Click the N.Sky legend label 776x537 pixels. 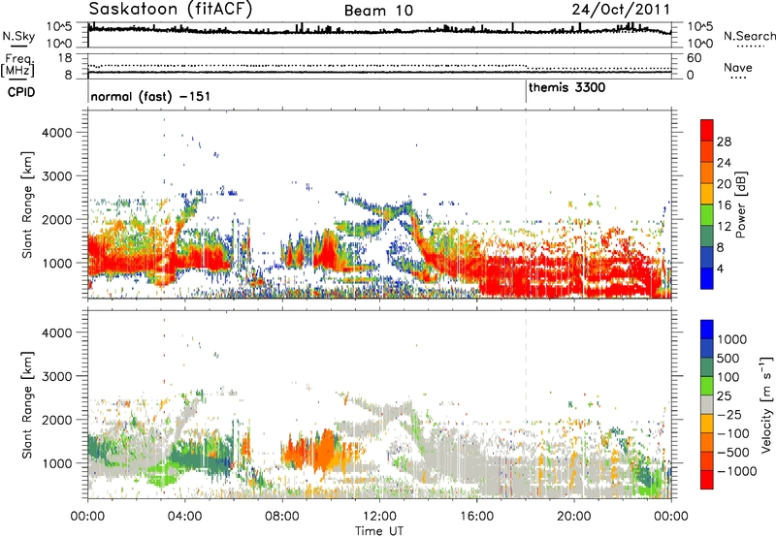(18, 36)
